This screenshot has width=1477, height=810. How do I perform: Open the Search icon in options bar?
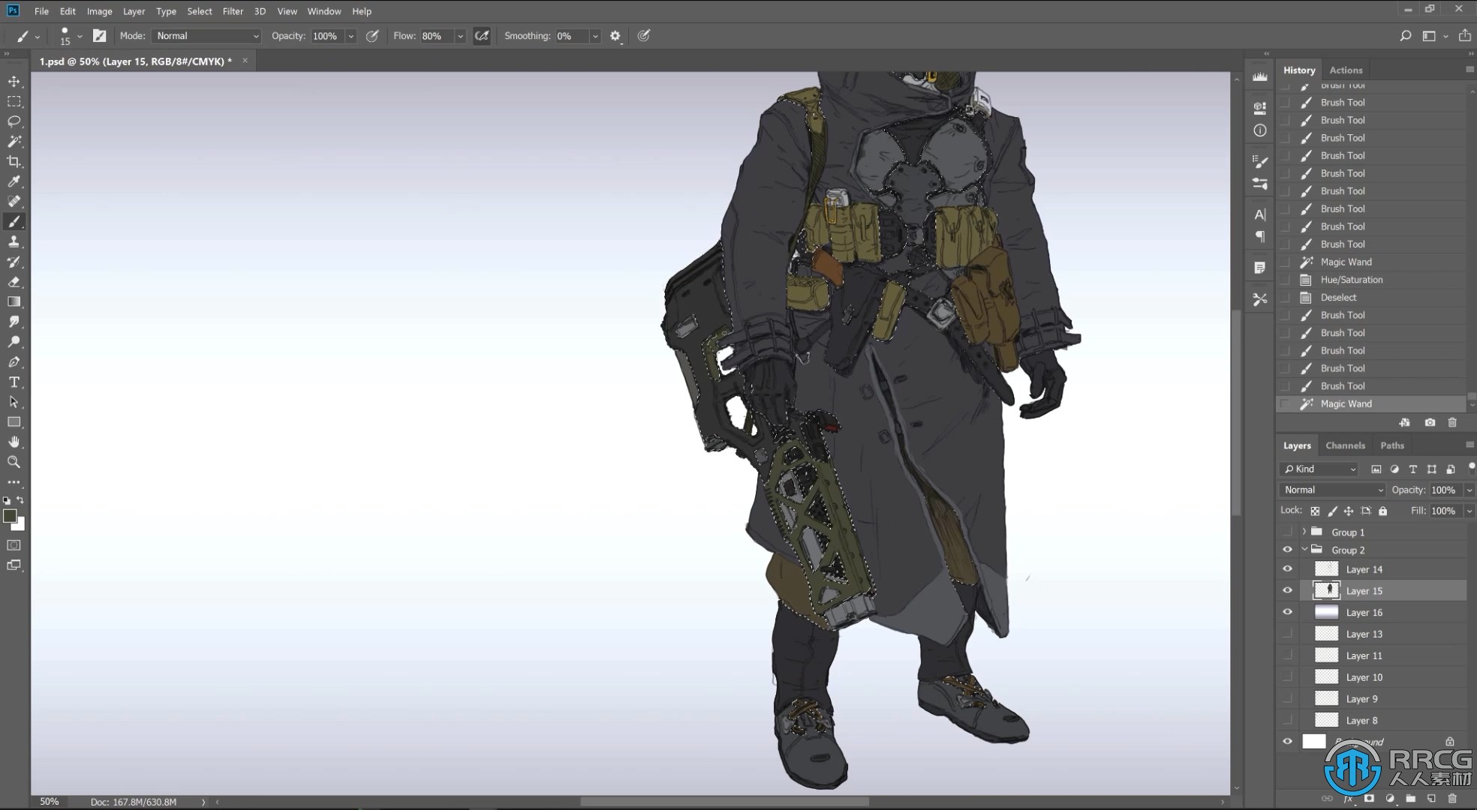(1406, 36)
